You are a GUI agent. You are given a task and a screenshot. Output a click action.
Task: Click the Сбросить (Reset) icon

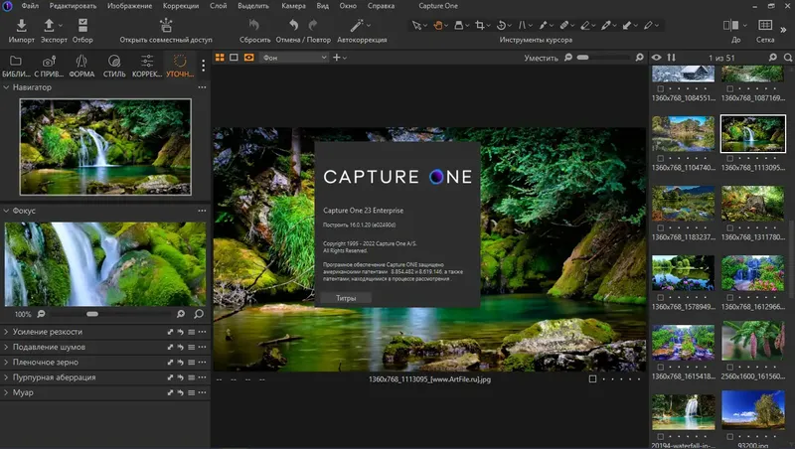click(253, 25)
